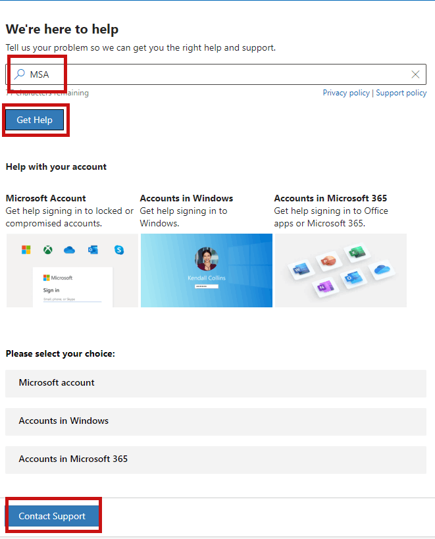Click the 'Get help signing in to Windows' text
This screenshot has width=435, height=539.
(x=184, y=217)
